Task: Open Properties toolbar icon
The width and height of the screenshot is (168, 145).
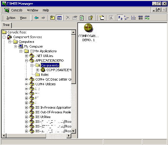Action: pyautogui.click(x=75, y=18)
